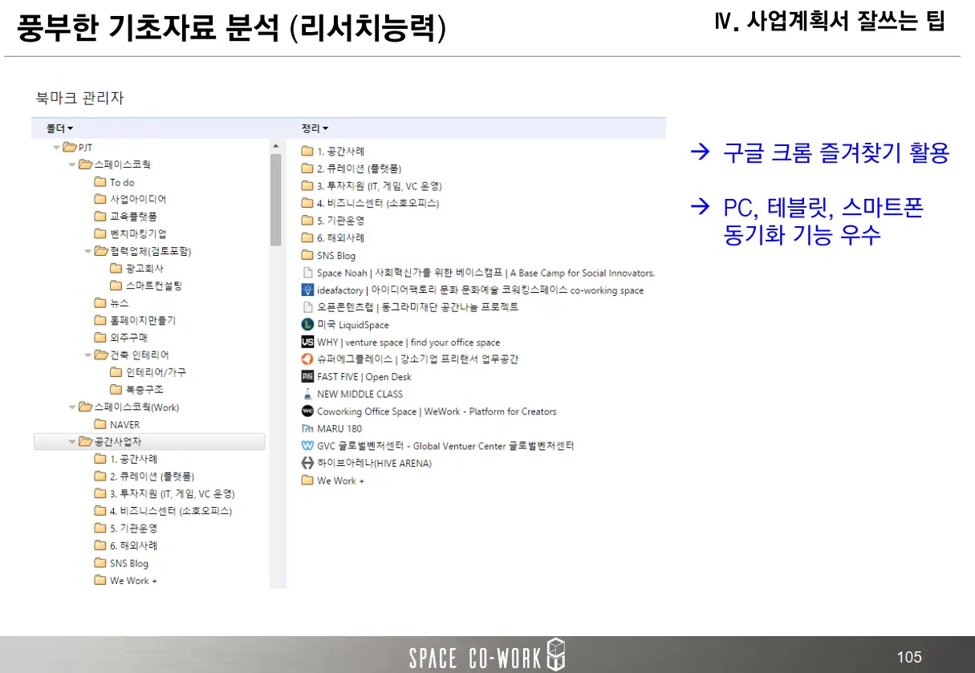The image size is (975, 673).
Task: Select 2. 큐레이션 (플랫폼) in the folder tree
Action: [x=152, y=476]
